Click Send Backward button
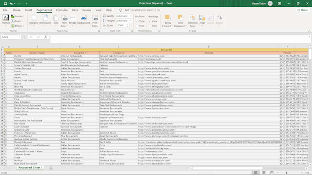Image resolution: width=312 pixels, height=175 pixels. click(180, 21)
